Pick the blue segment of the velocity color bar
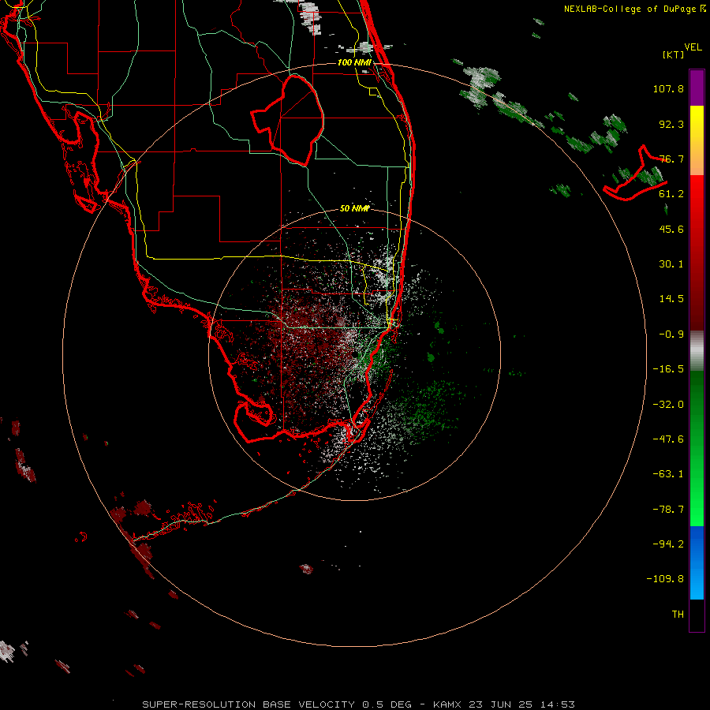 (x=697, y=562)
